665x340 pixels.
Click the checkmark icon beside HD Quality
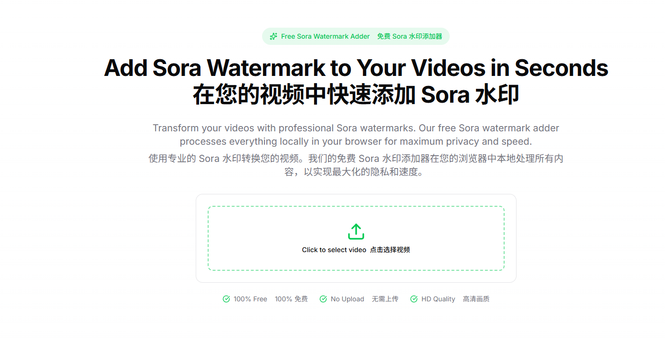tap(414, 299)
